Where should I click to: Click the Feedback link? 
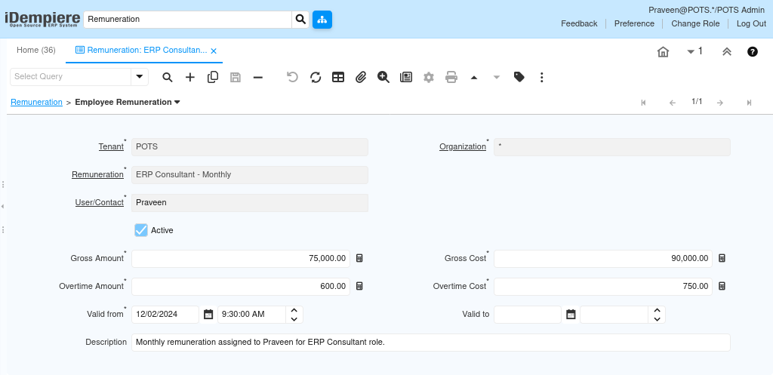point(579,23)
